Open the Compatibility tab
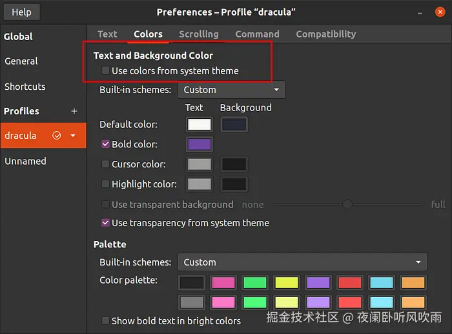This screenshot has height=334, width=452. click(325, 34)
